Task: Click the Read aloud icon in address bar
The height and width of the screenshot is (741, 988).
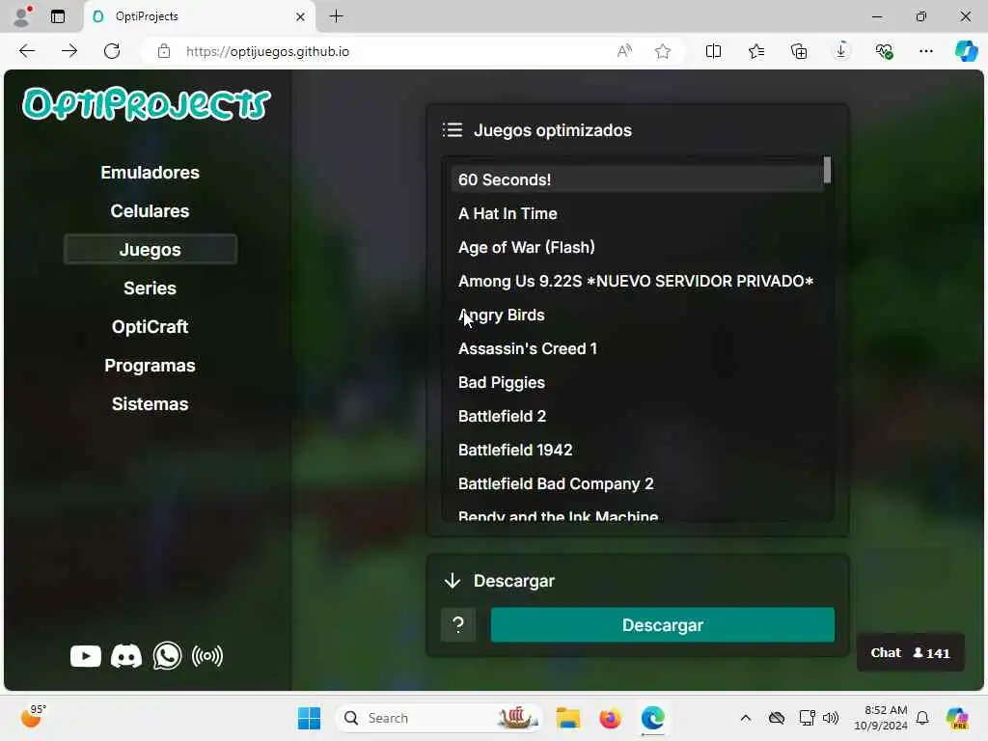Action: tap(624, 51)
